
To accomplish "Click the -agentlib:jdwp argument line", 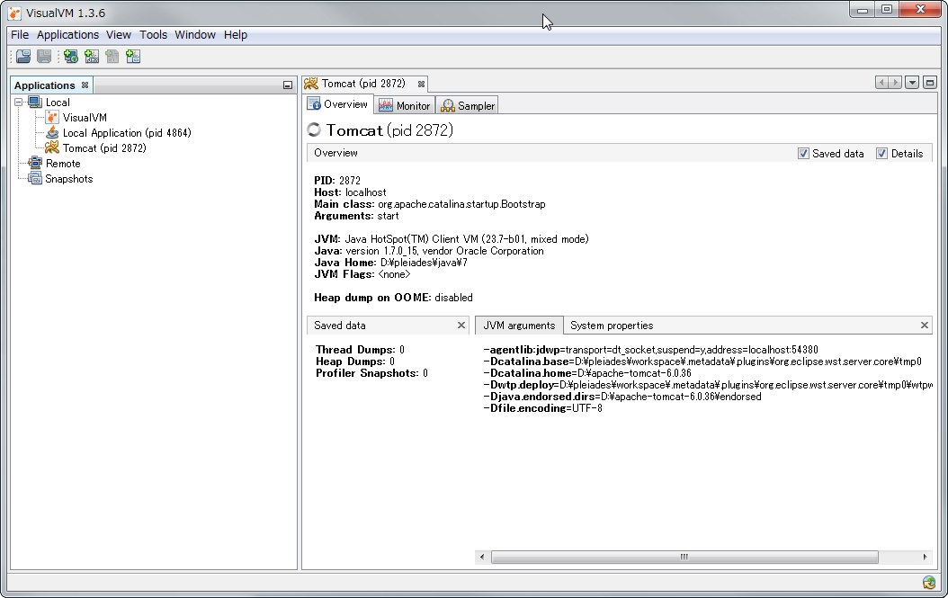I will click(x=651, y=350).
